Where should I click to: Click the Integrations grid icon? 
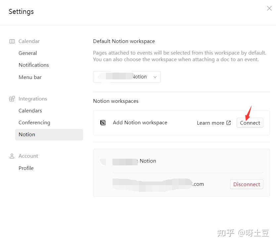tap(12, 98)
